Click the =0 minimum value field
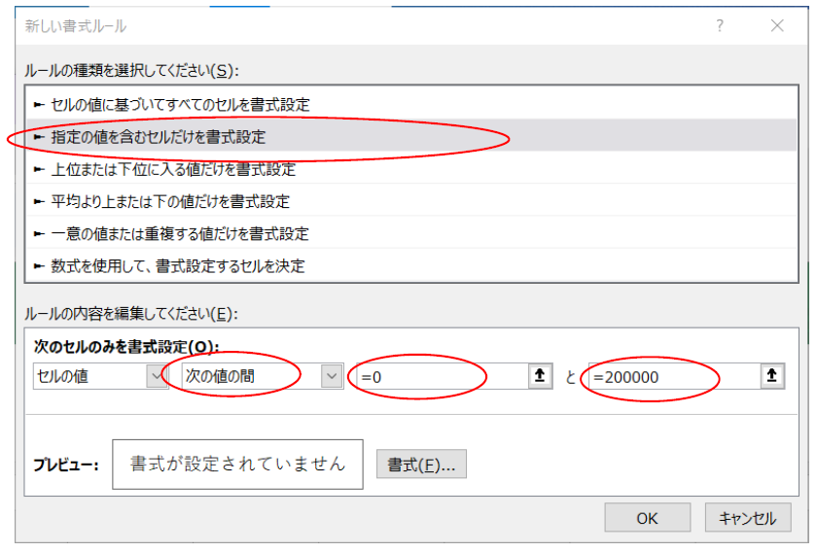The width and height of the screenshot is (817, 552). pyautogui.click(x=438, y=376)
